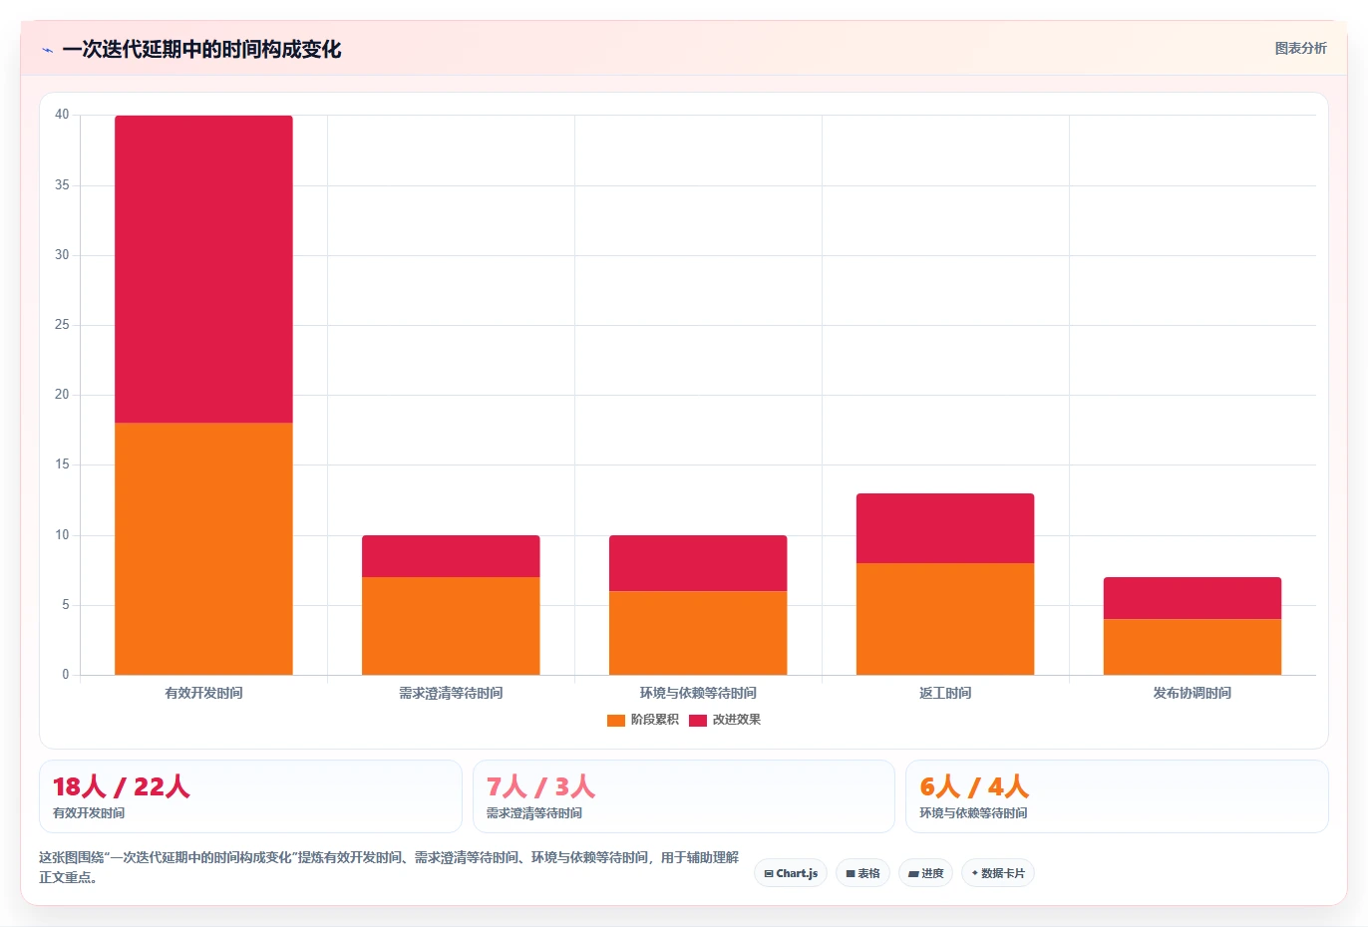Click the y-axis value 30
This screenshot has width=1368, height=927.
click(x=62, y=255)
